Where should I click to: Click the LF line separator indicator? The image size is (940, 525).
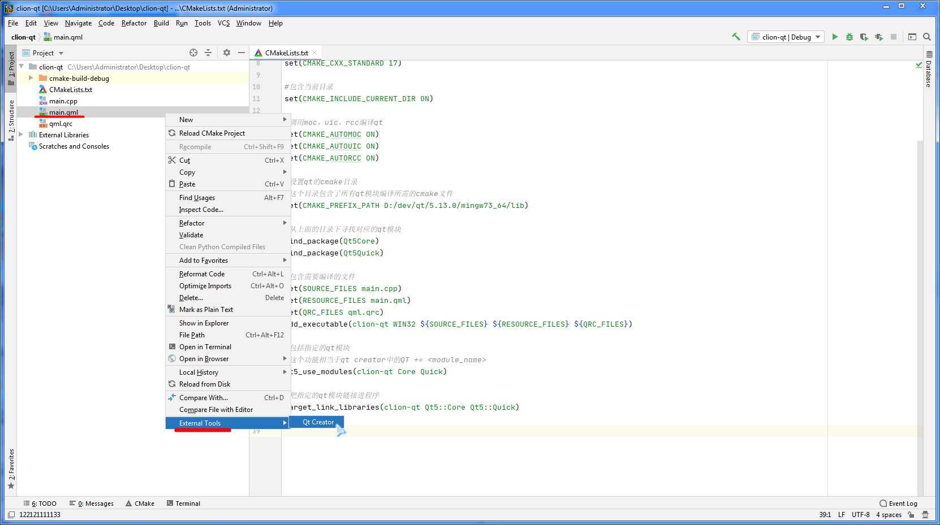(x=842, y=515)
